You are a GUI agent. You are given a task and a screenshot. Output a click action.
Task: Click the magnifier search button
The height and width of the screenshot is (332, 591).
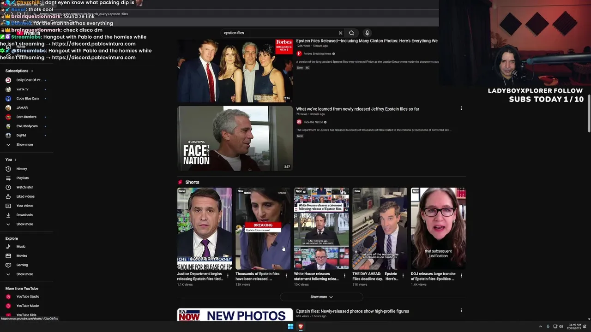point(351,33)
